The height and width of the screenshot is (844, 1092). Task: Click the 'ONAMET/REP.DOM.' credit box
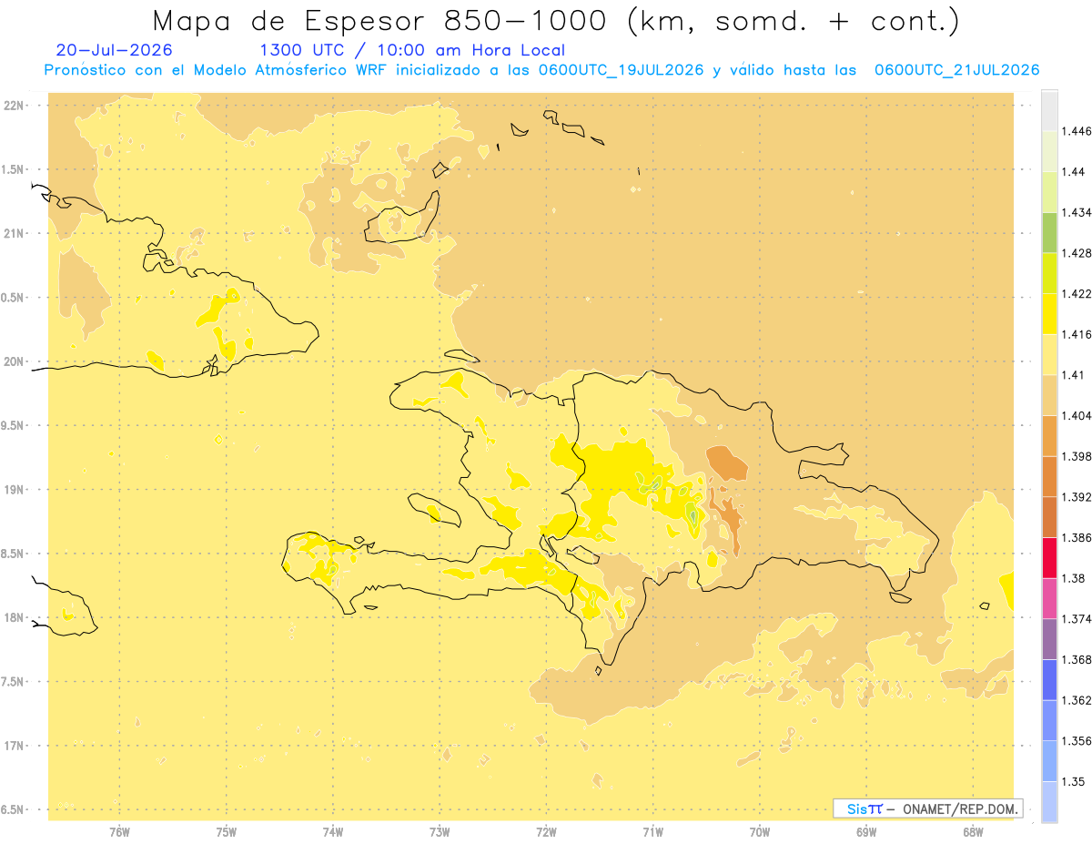pyautogui.click(x=928, y=808)
